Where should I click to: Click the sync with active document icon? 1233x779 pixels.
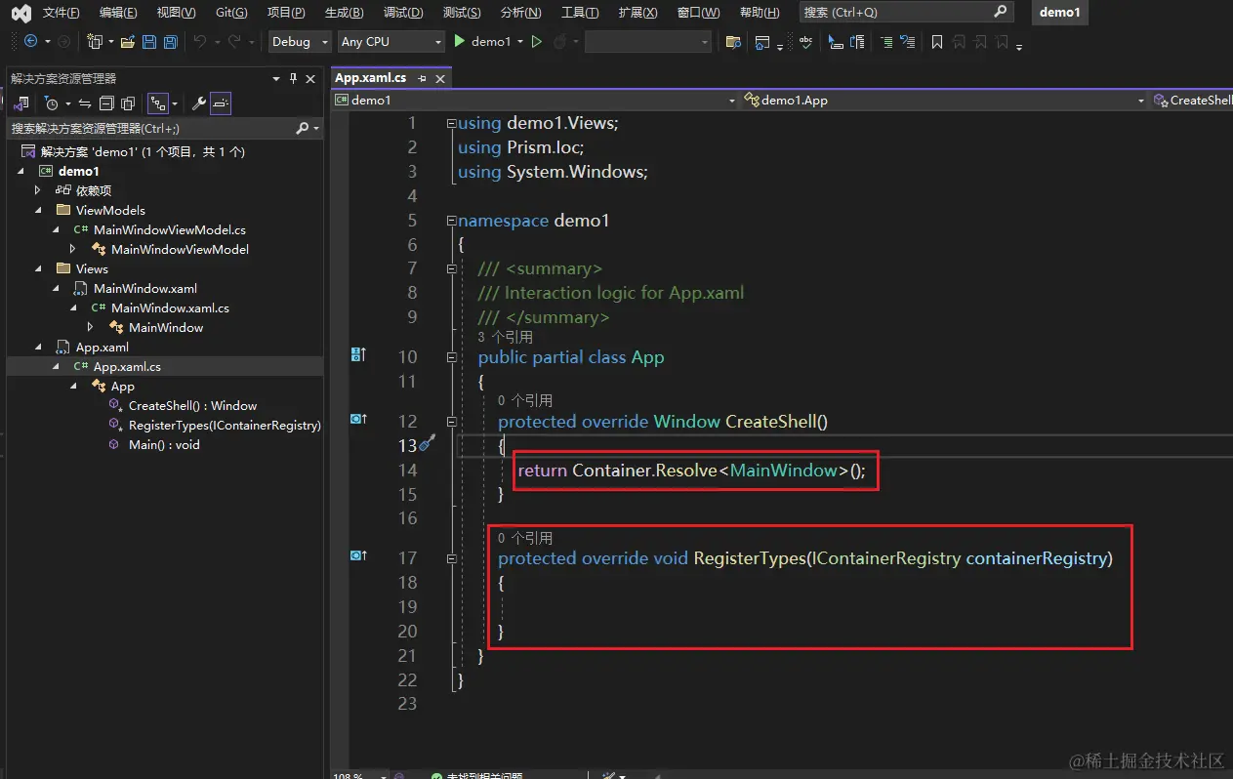point(84,103)
